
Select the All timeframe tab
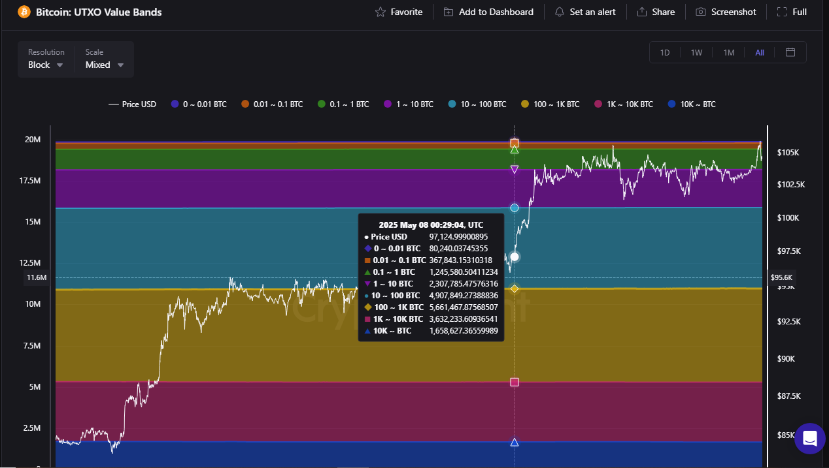759,52
